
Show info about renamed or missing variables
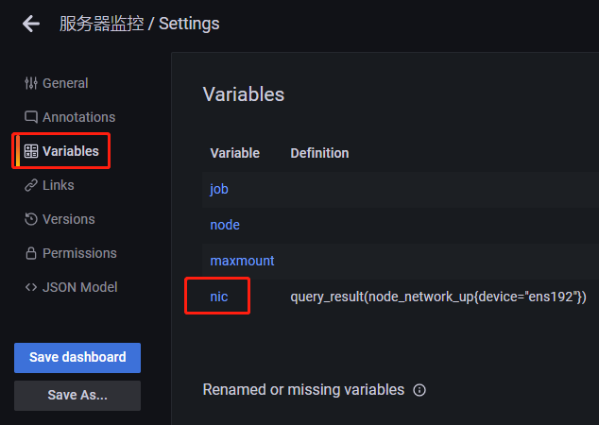(x=419, y=390)
